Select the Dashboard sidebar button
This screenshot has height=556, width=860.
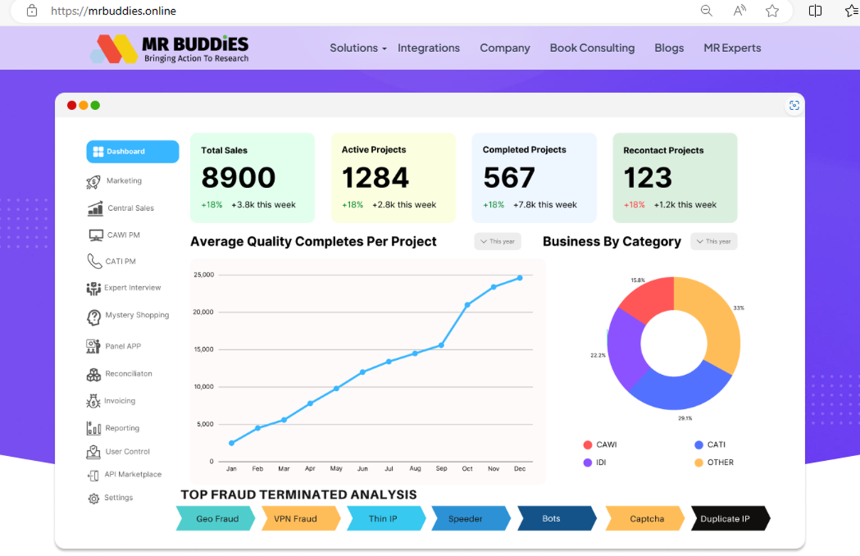(132, 151)
